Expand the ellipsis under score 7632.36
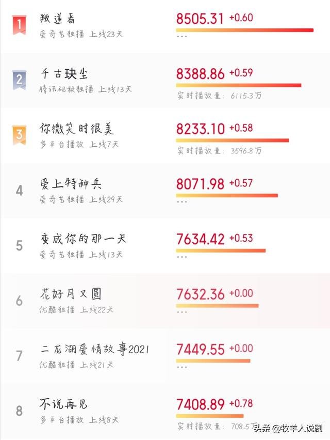This screenshot has width=330, height=440. click(182, 312)
